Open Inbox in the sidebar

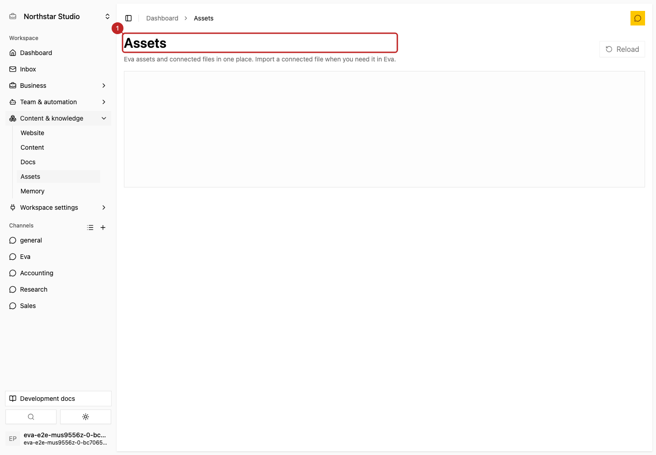coord(58,69)
